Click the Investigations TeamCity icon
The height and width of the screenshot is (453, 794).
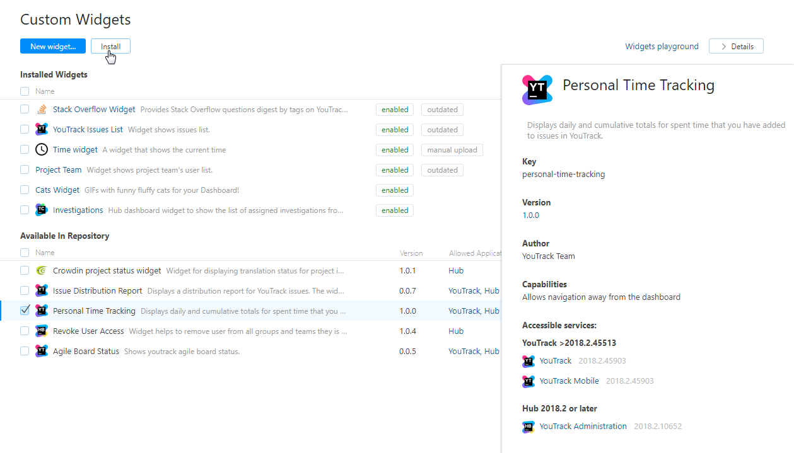(42, 210)
